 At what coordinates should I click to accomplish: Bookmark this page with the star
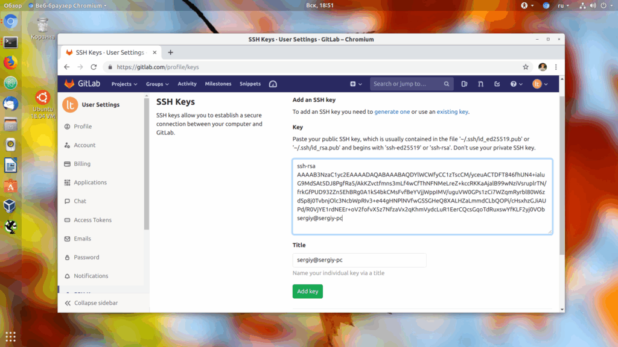click(x=526, y=67)
